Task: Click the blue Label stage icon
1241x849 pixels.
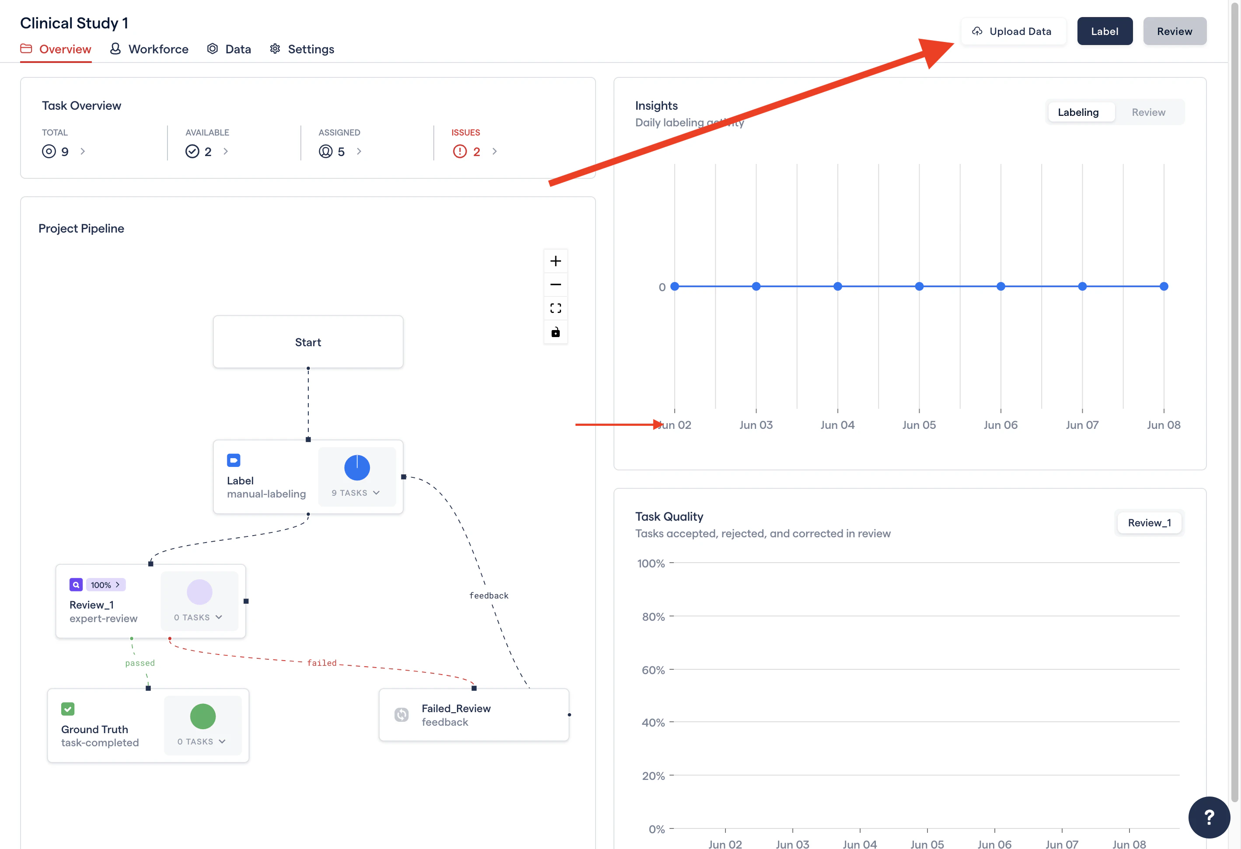Action: [x=234, y=460]
